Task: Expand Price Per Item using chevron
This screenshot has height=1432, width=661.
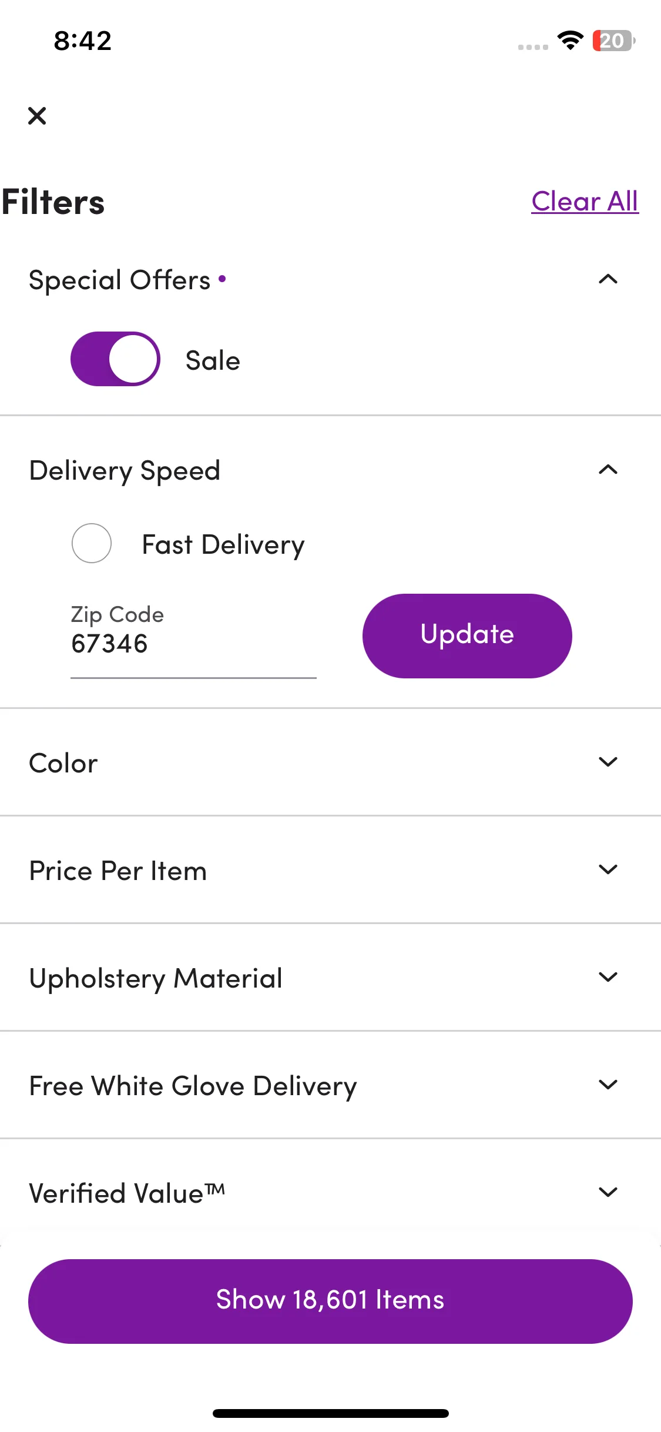Action: (608, 869)
